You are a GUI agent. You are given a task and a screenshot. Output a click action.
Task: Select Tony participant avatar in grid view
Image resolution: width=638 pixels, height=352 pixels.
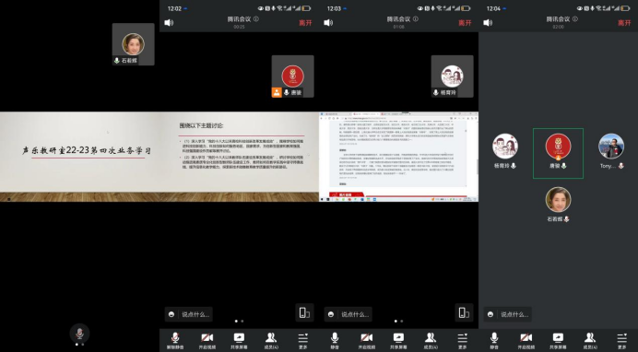611,147
